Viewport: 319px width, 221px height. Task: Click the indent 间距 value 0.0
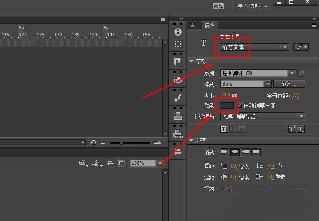[234, 166]
